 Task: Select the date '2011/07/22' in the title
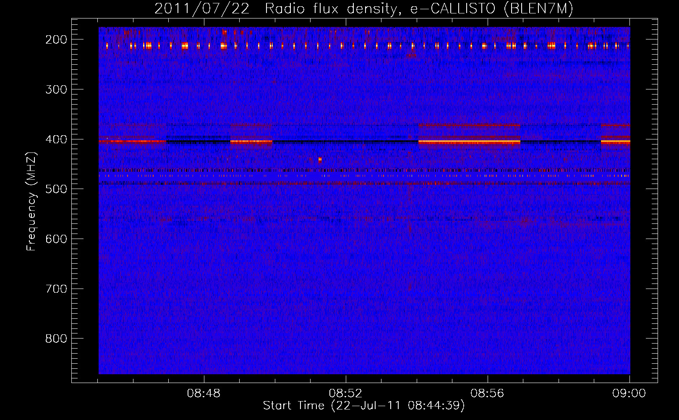[x=202, y=9]
